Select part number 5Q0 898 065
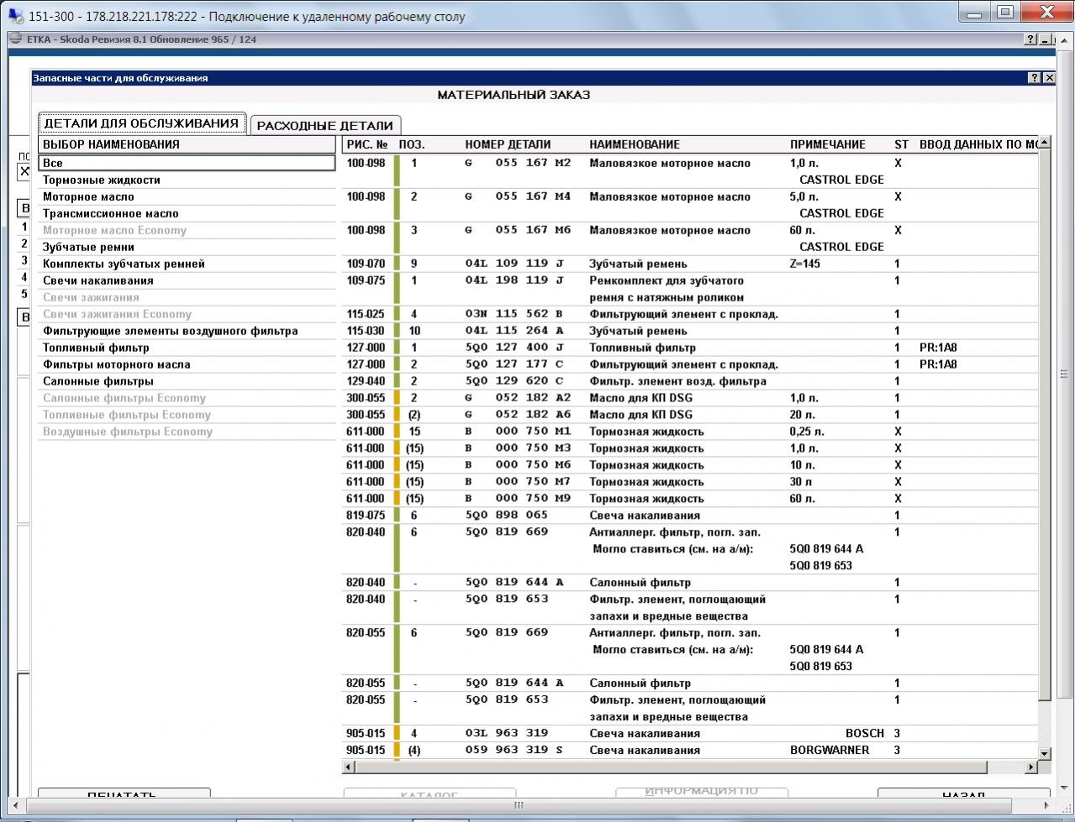The image size is (1075, 822). pyautogui.click(x=507, y=516)
